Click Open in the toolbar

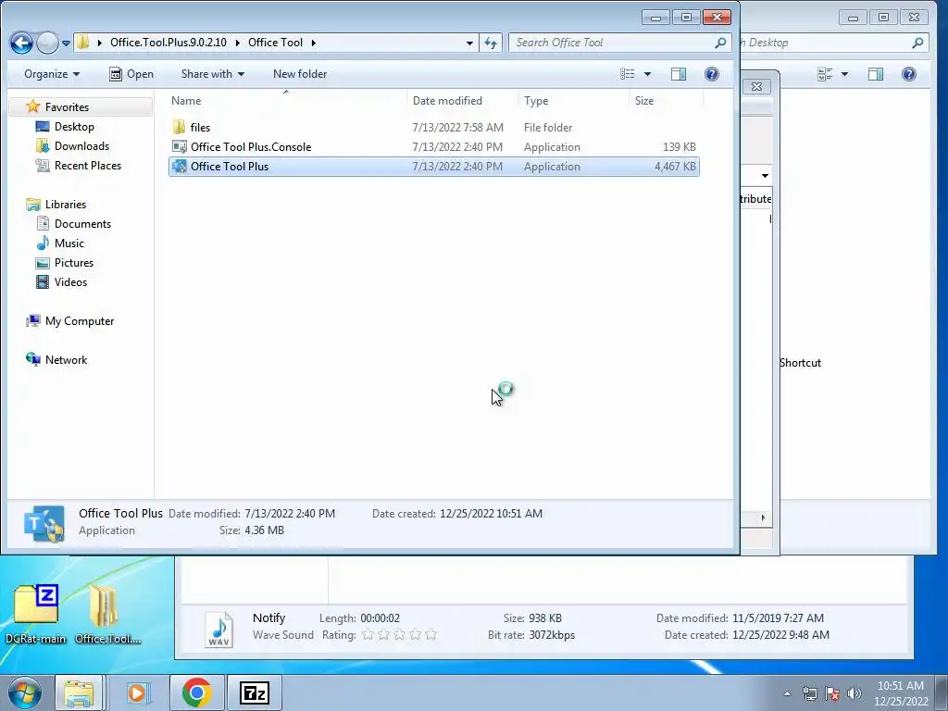tap(131, 74)
